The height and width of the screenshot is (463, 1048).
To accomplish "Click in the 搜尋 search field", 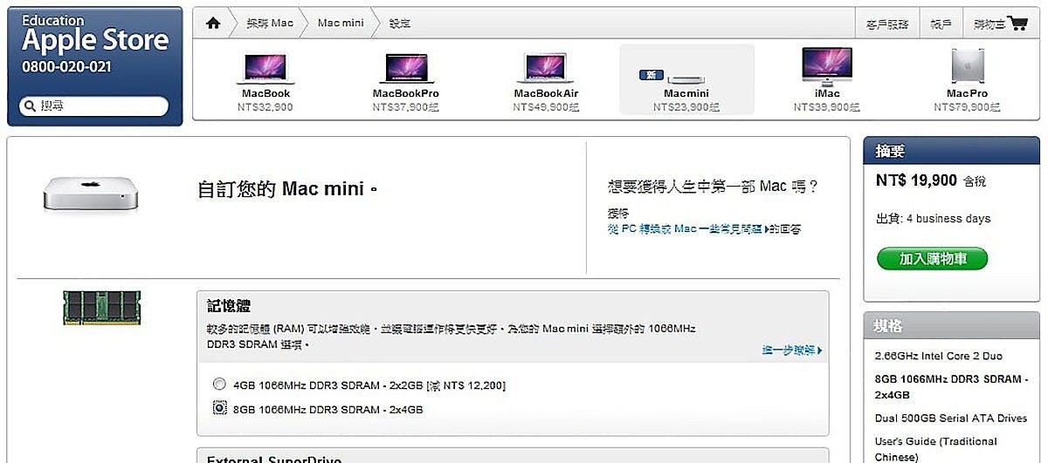I will (x=94, y=106).
